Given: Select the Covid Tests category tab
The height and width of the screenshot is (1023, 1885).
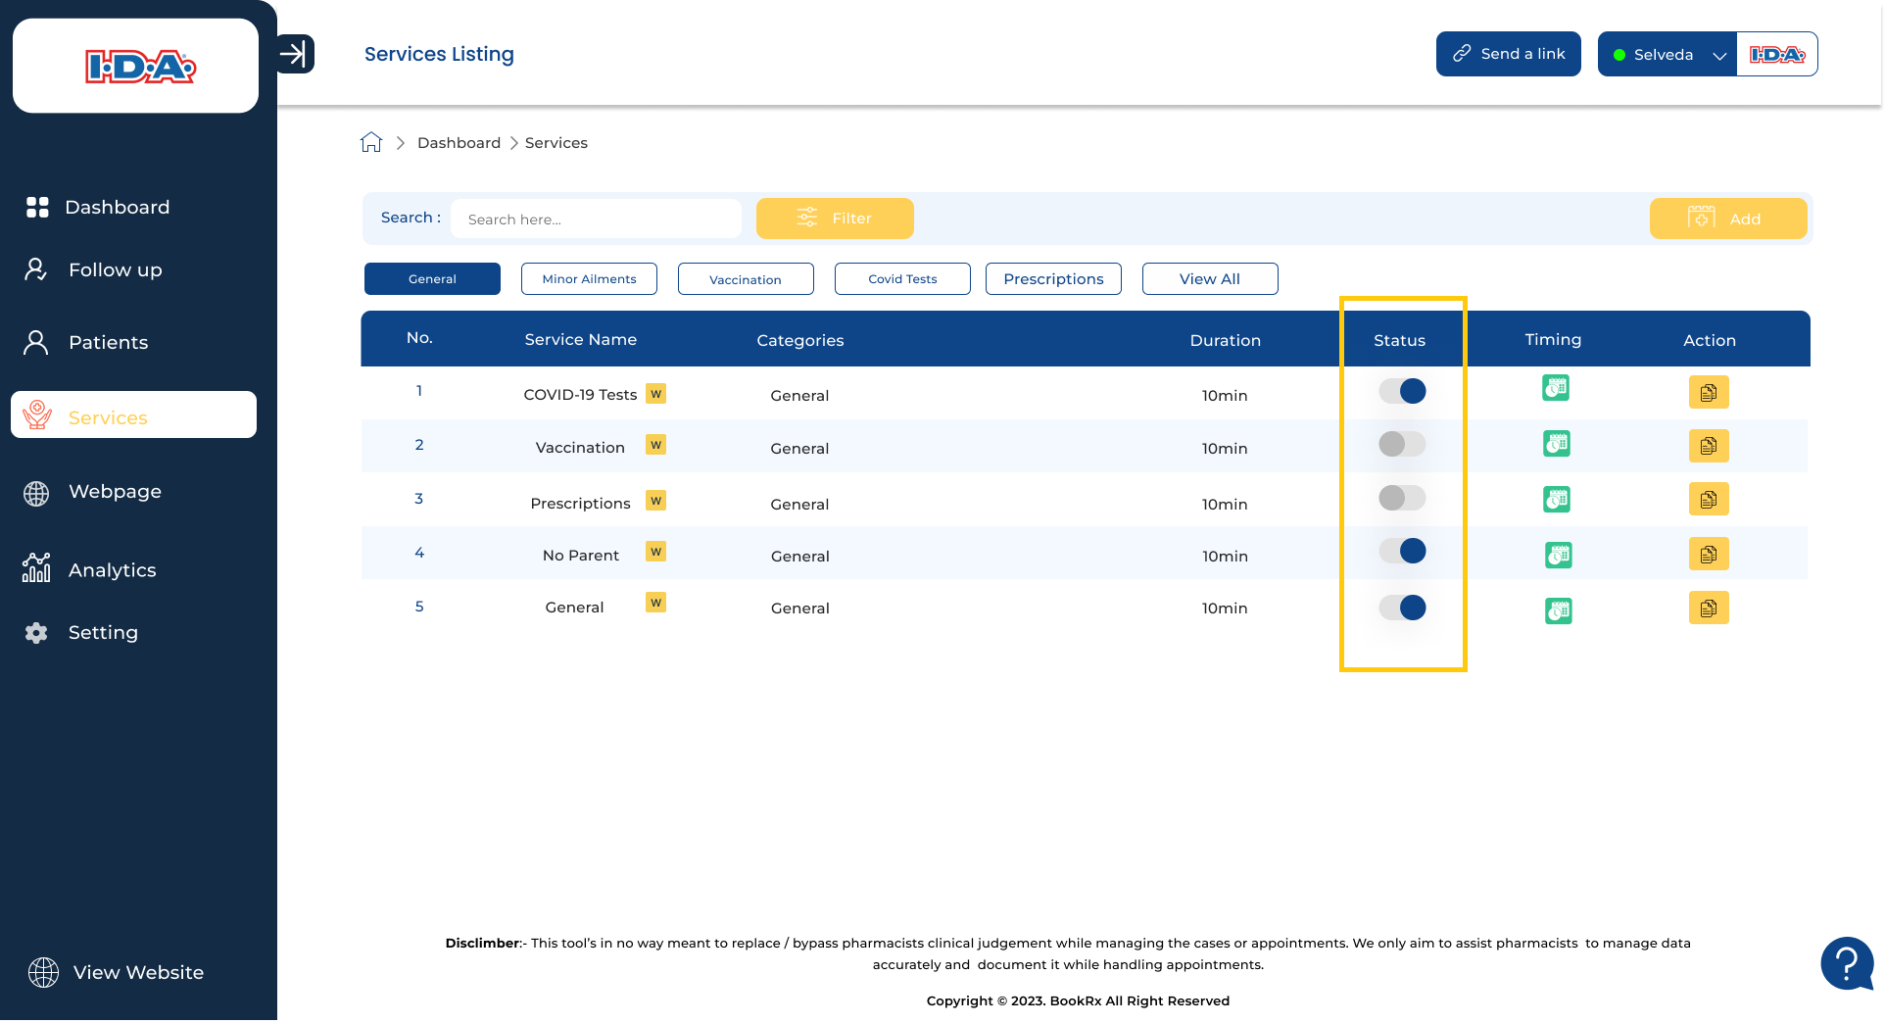Looking at the screenshot, I should 902,279.
